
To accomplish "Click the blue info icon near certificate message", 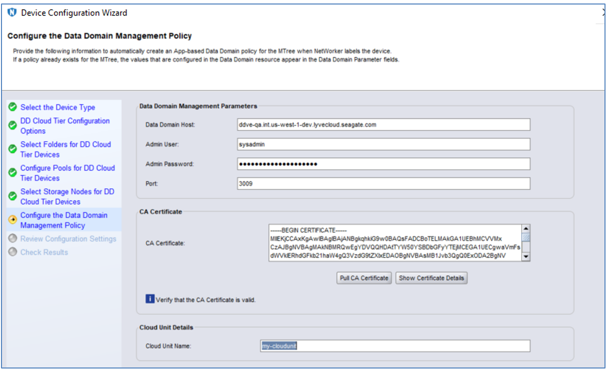I will click(x=150, y=299).
